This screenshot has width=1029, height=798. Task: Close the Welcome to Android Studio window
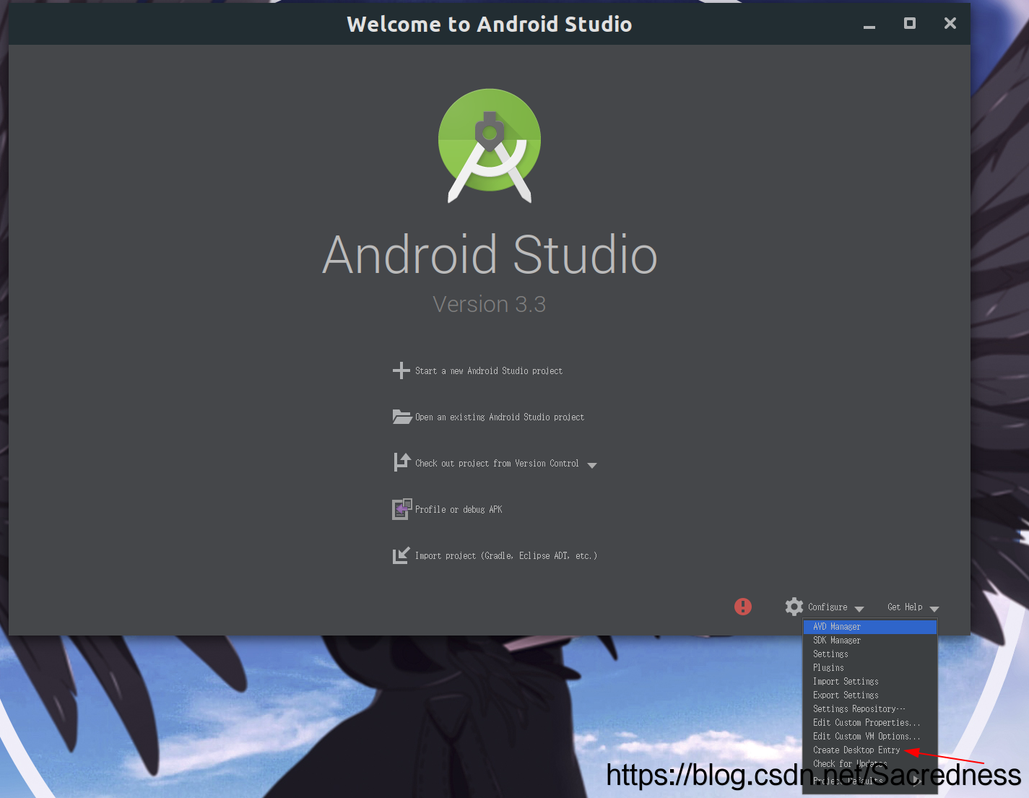point(950,23)
